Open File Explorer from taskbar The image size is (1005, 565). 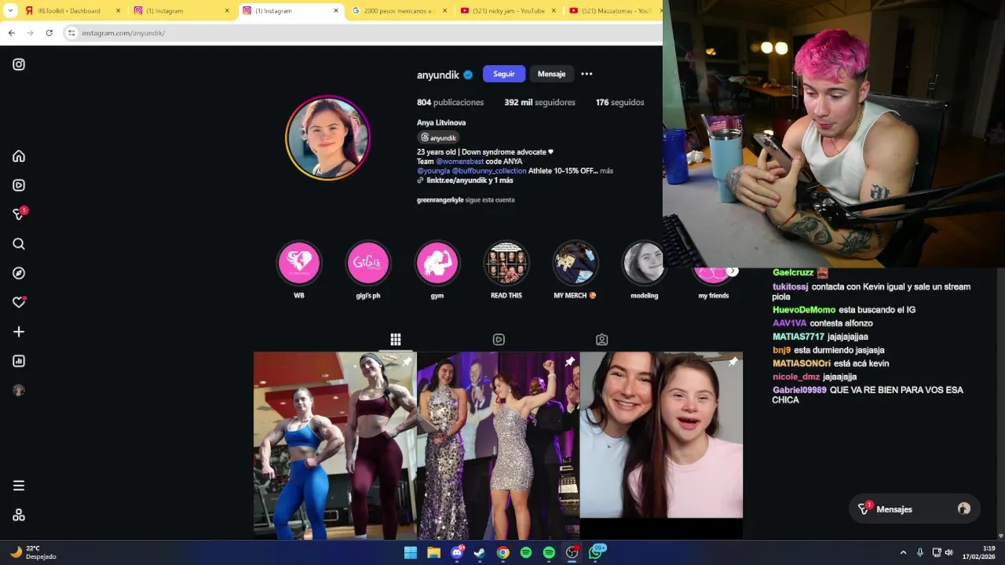[x=433, y=552]
